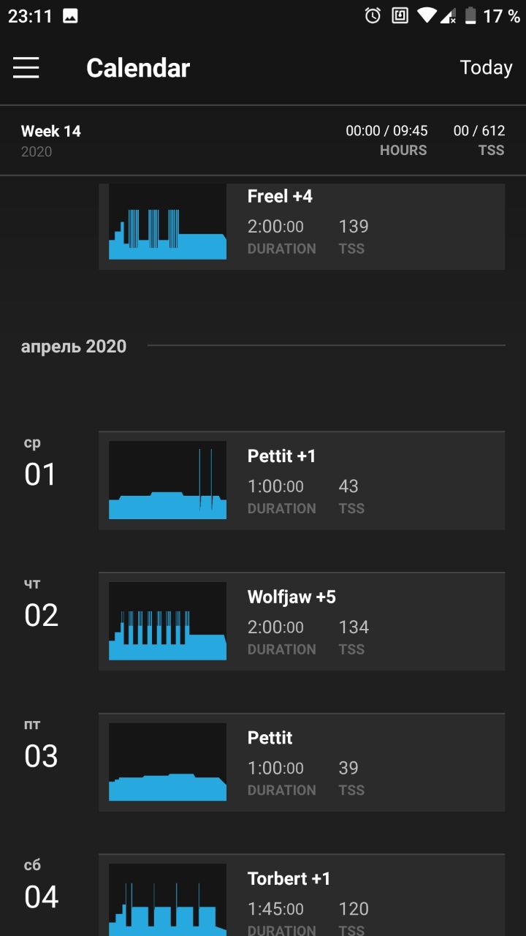
Task: Tap the weekly TSS total 00 / 612
Action: 479,131
